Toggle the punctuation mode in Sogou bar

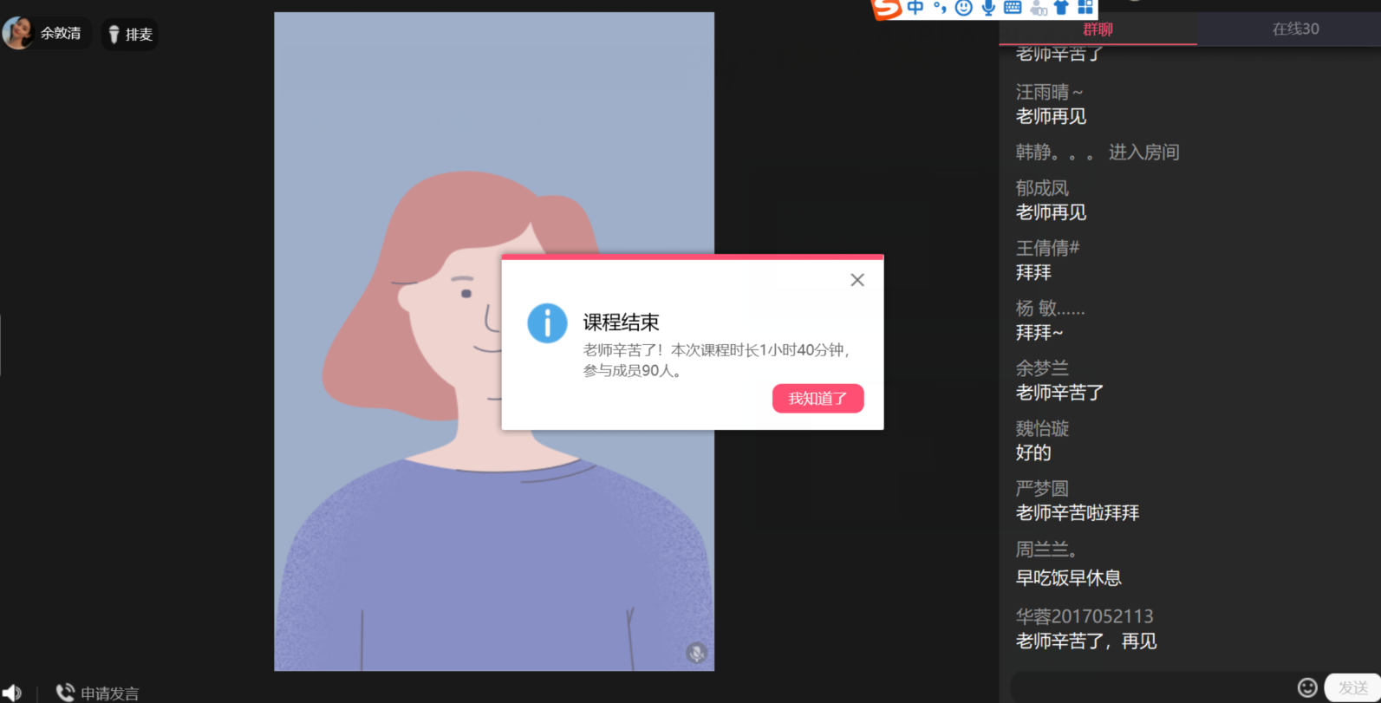[x=940, y=8]
